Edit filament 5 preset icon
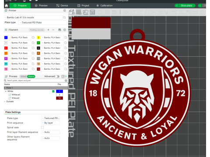 point(33,48)
